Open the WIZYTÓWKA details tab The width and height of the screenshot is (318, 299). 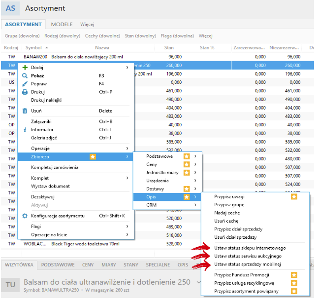point(19,265)
